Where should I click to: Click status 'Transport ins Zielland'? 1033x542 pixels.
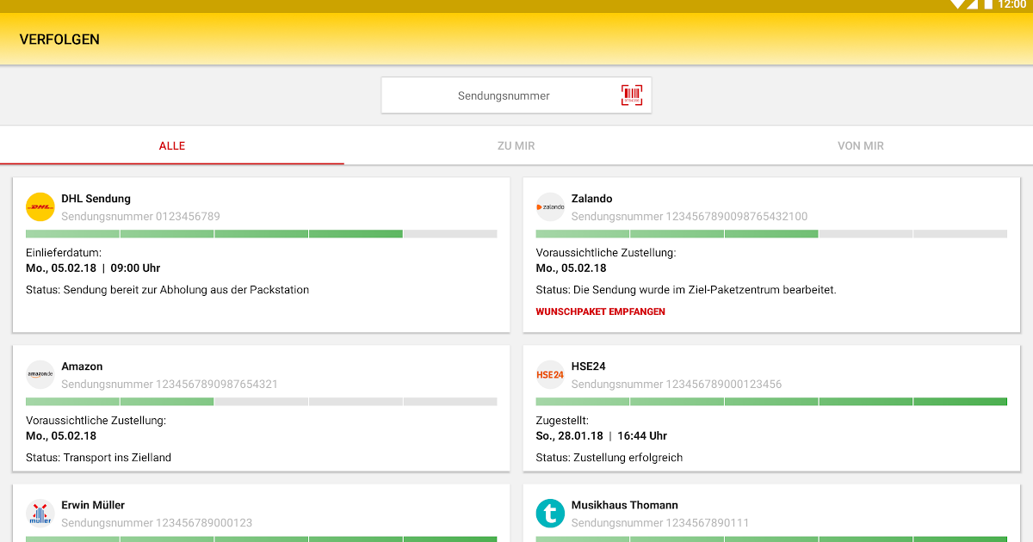click(x=98, y=458)
